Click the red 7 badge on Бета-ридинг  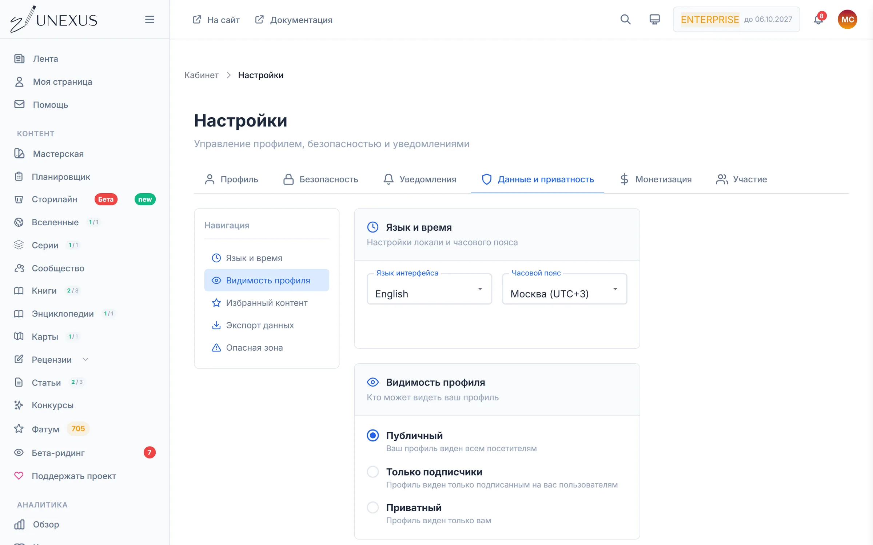pos(150,452)
